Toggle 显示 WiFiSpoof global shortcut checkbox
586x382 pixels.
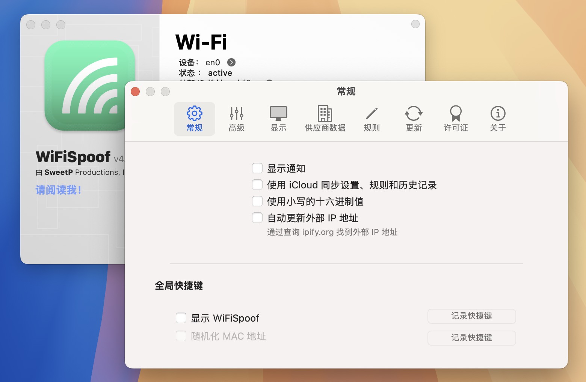tap(181, 317)
